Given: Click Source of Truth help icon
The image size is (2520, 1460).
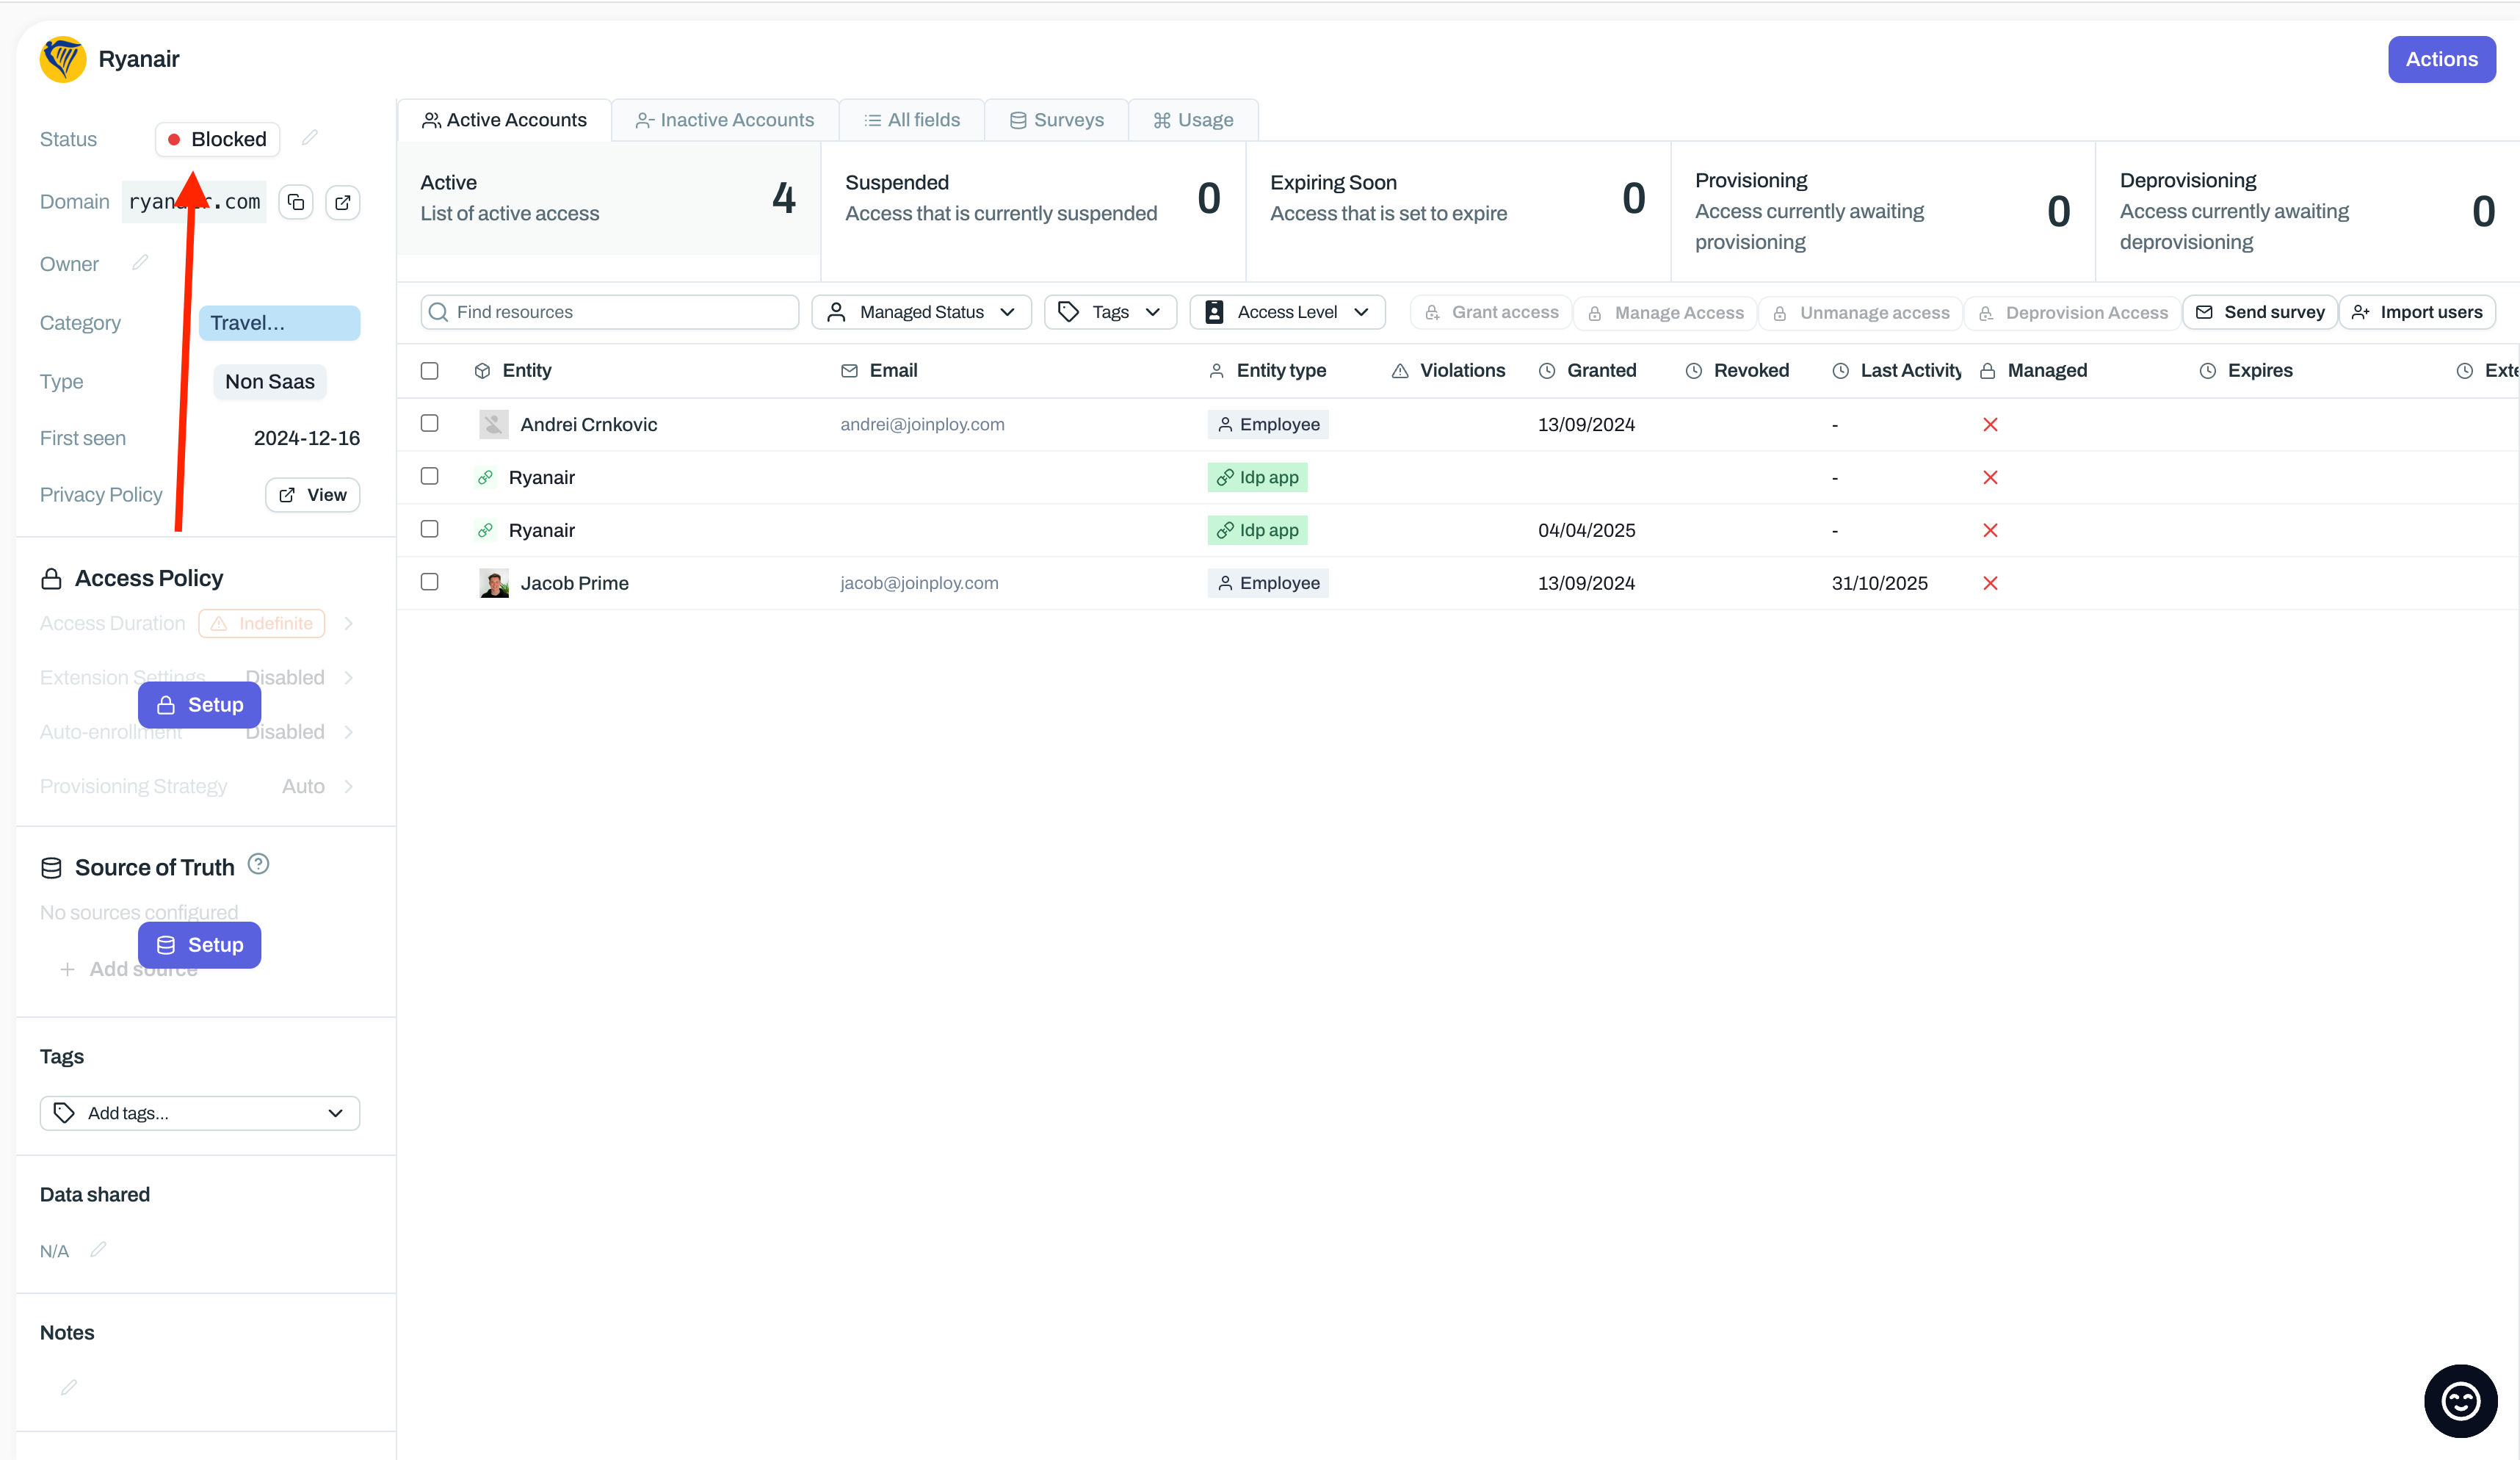Looking at the screenshot, I should 258,864.
